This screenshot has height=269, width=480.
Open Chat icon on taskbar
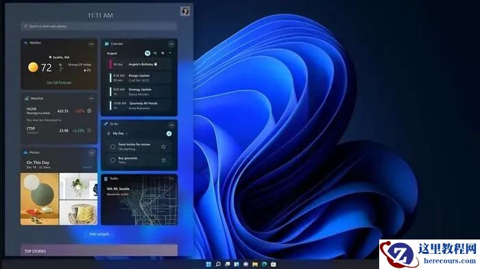click(x=245, y=264)
